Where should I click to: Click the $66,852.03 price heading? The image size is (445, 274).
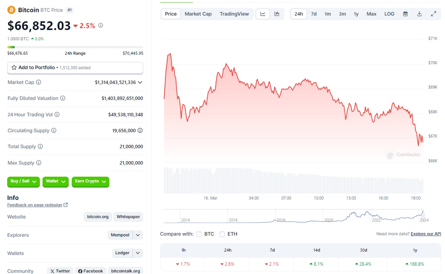click(39, 25)
